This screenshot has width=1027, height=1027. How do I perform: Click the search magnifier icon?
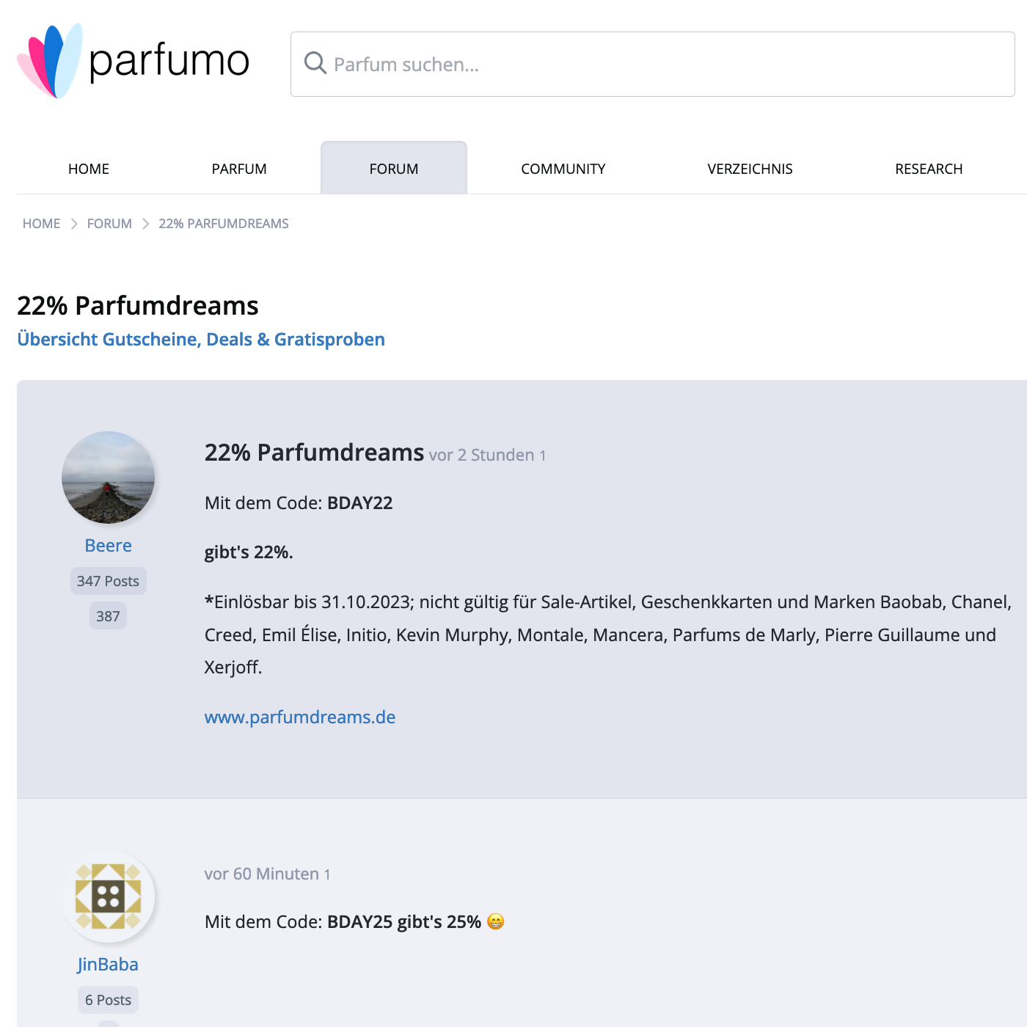315,63
